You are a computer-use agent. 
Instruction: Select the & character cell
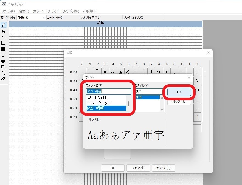tap(128, 71)
